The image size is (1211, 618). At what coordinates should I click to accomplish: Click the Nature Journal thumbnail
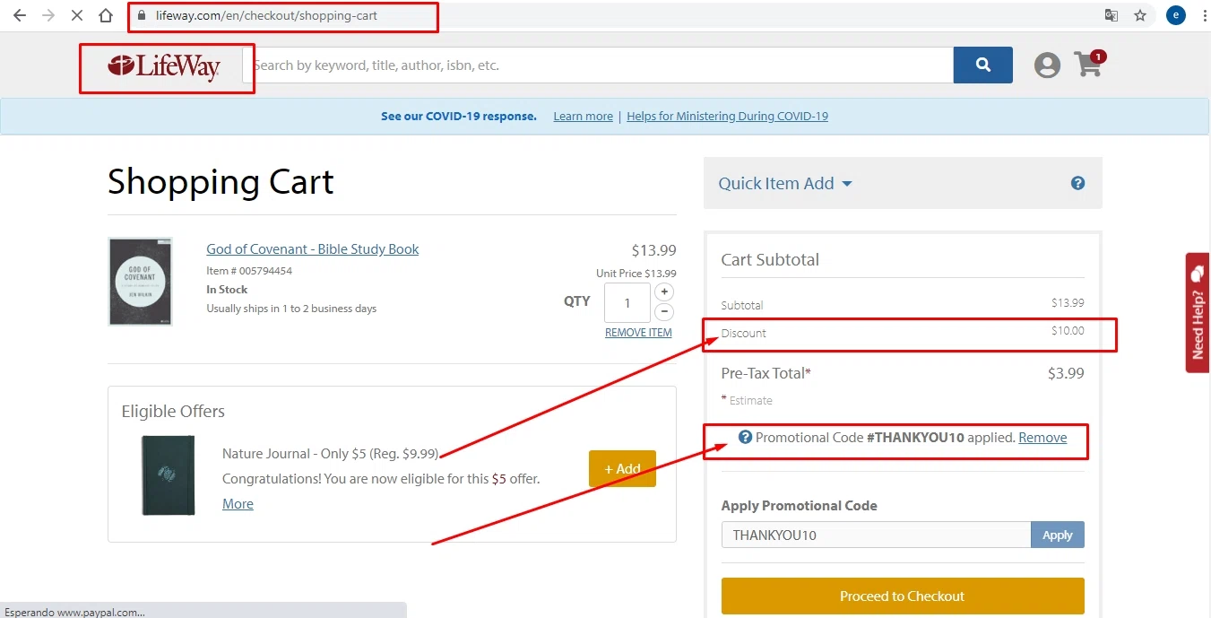169,475
